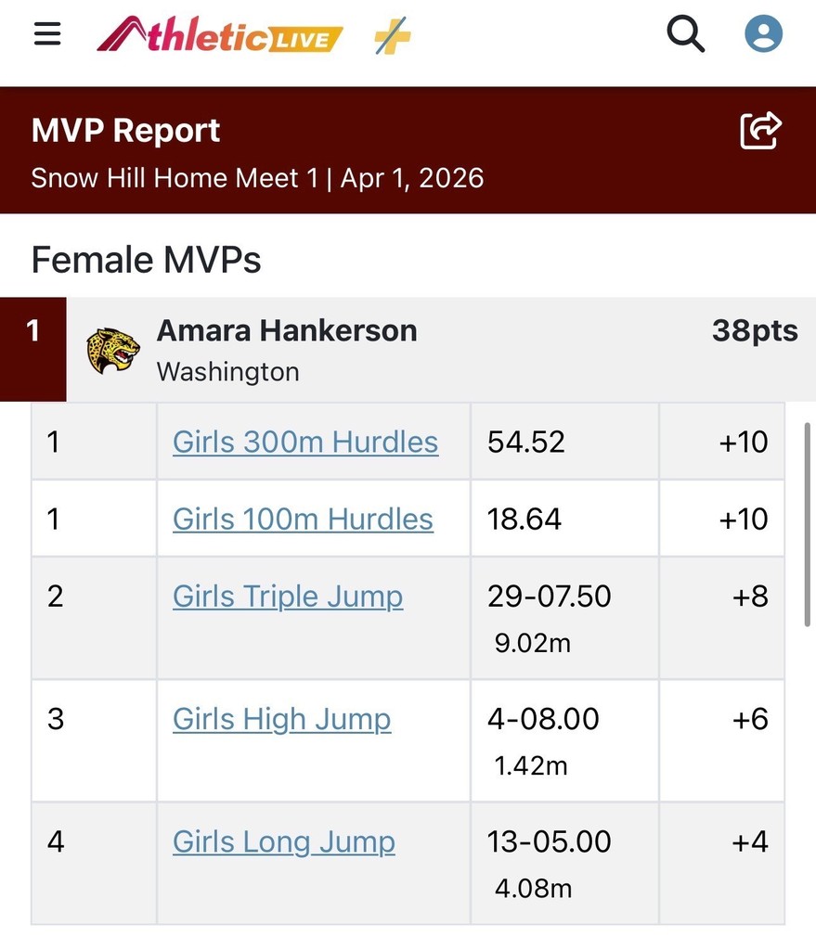Open the Girls Long Jump link

[x=284, y=841]
